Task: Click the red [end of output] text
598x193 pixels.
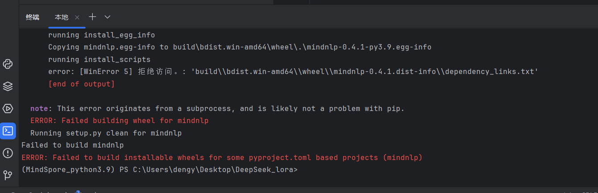Action: pyautogui.click(x=81, y=84)
